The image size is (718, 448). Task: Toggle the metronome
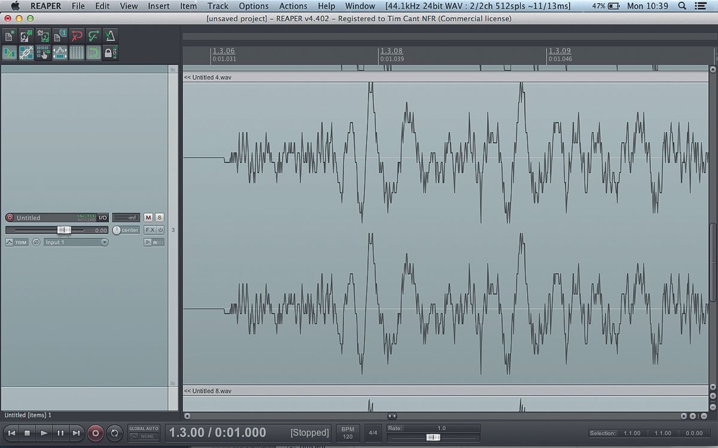click(110, 36)
